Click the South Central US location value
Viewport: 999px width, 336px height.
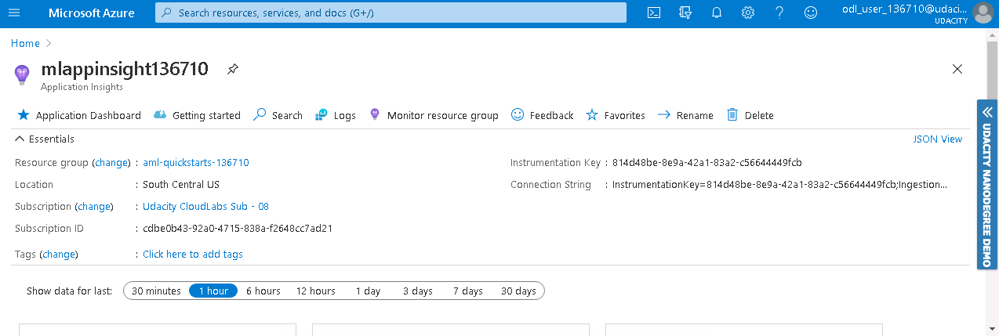(x=181, y=185)
